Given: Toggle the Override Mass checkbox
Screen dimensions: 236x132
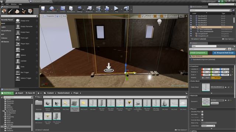Looking at the screenshot, I should (x=202, y=120).
